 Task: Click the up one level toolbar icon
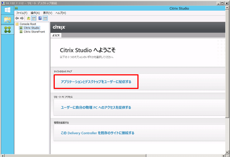click(x=29, y=18)
